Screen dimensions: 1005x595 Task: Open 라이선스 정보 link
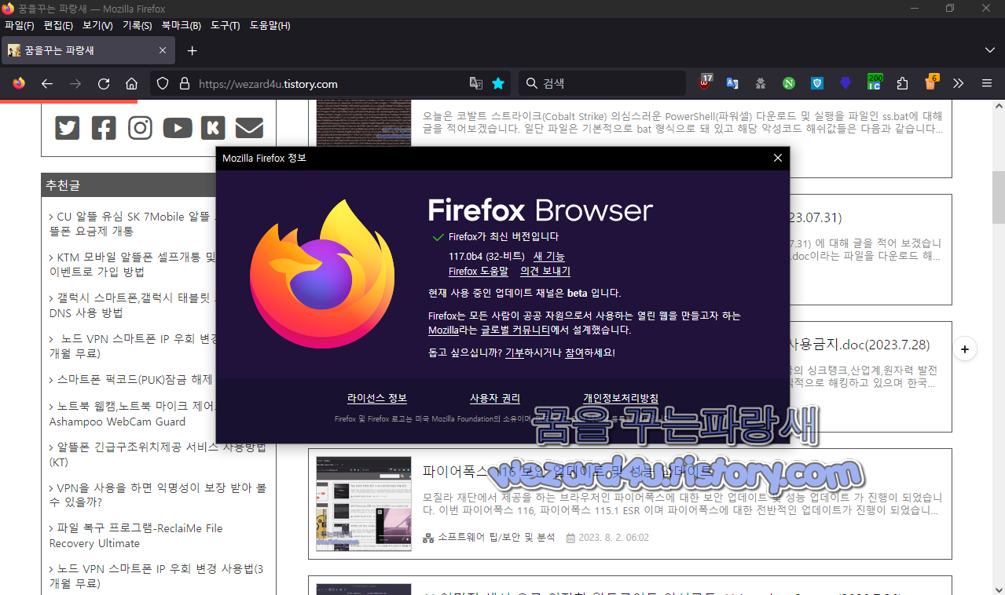click(377, 398)
